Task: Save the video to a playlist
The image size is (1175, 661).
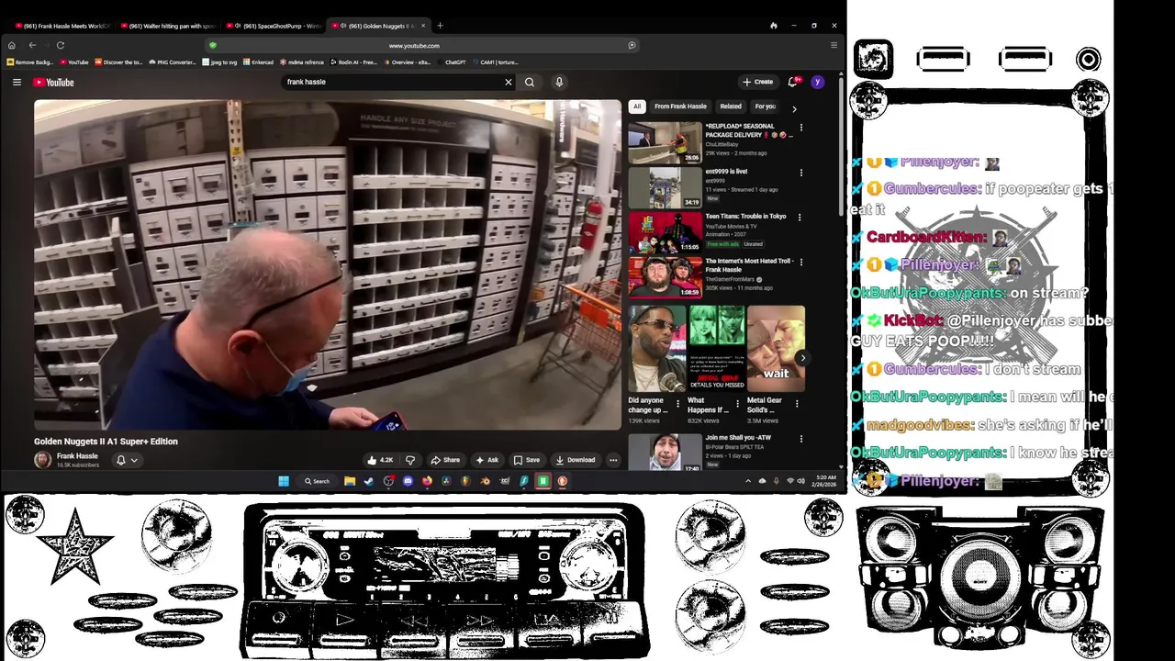Action: point(527,460)
